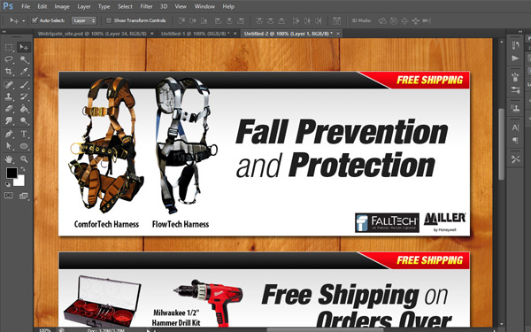
Task: Open the Select menu
Action: pos(125,6)
